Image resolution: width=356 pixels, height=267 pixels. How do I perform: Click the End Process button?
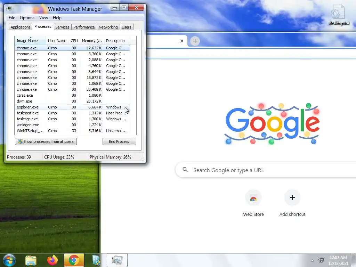(119, 141)
